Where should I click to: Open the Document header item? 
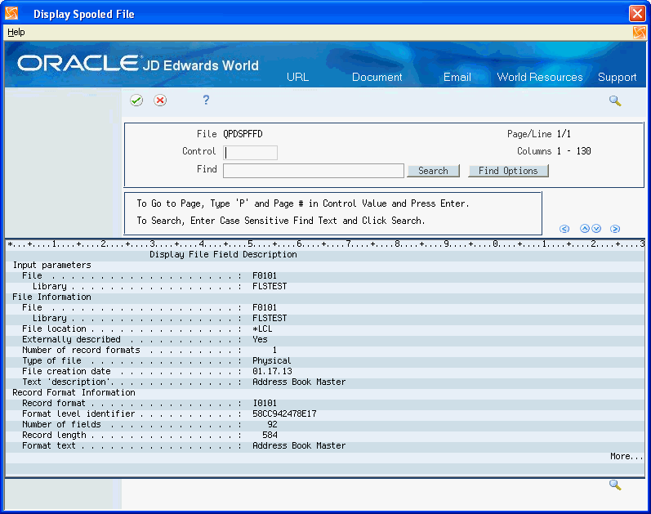[377, 77]
